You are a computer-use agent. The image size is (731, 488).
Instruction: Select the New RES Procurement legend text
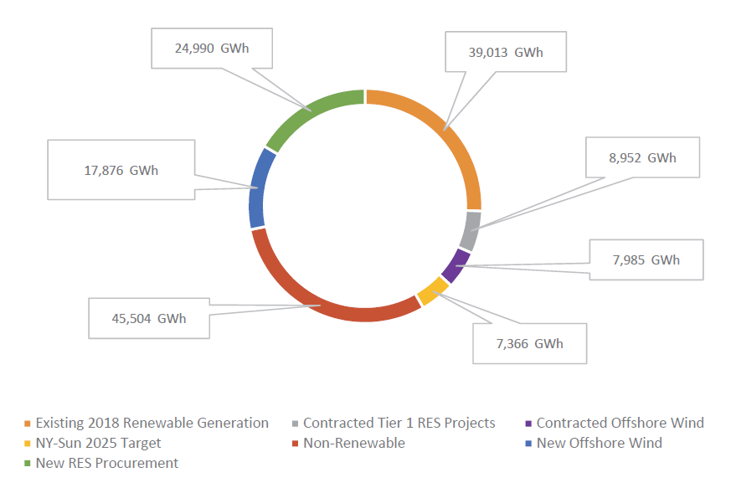[106, 463]
